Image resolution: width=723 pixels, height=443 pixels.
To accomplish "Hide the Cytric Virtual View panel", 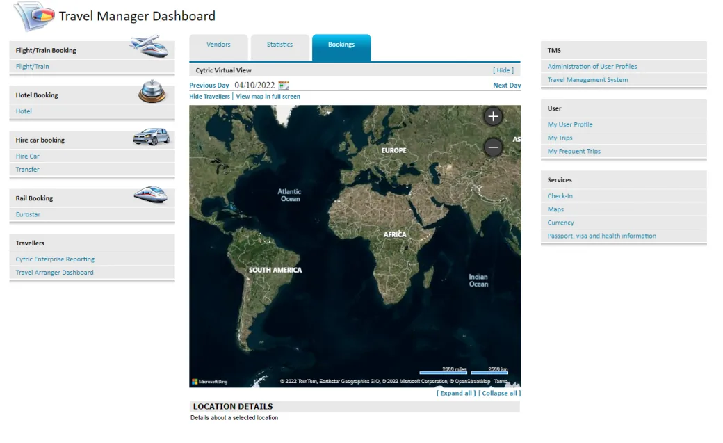I will click(x=503, y=70).
